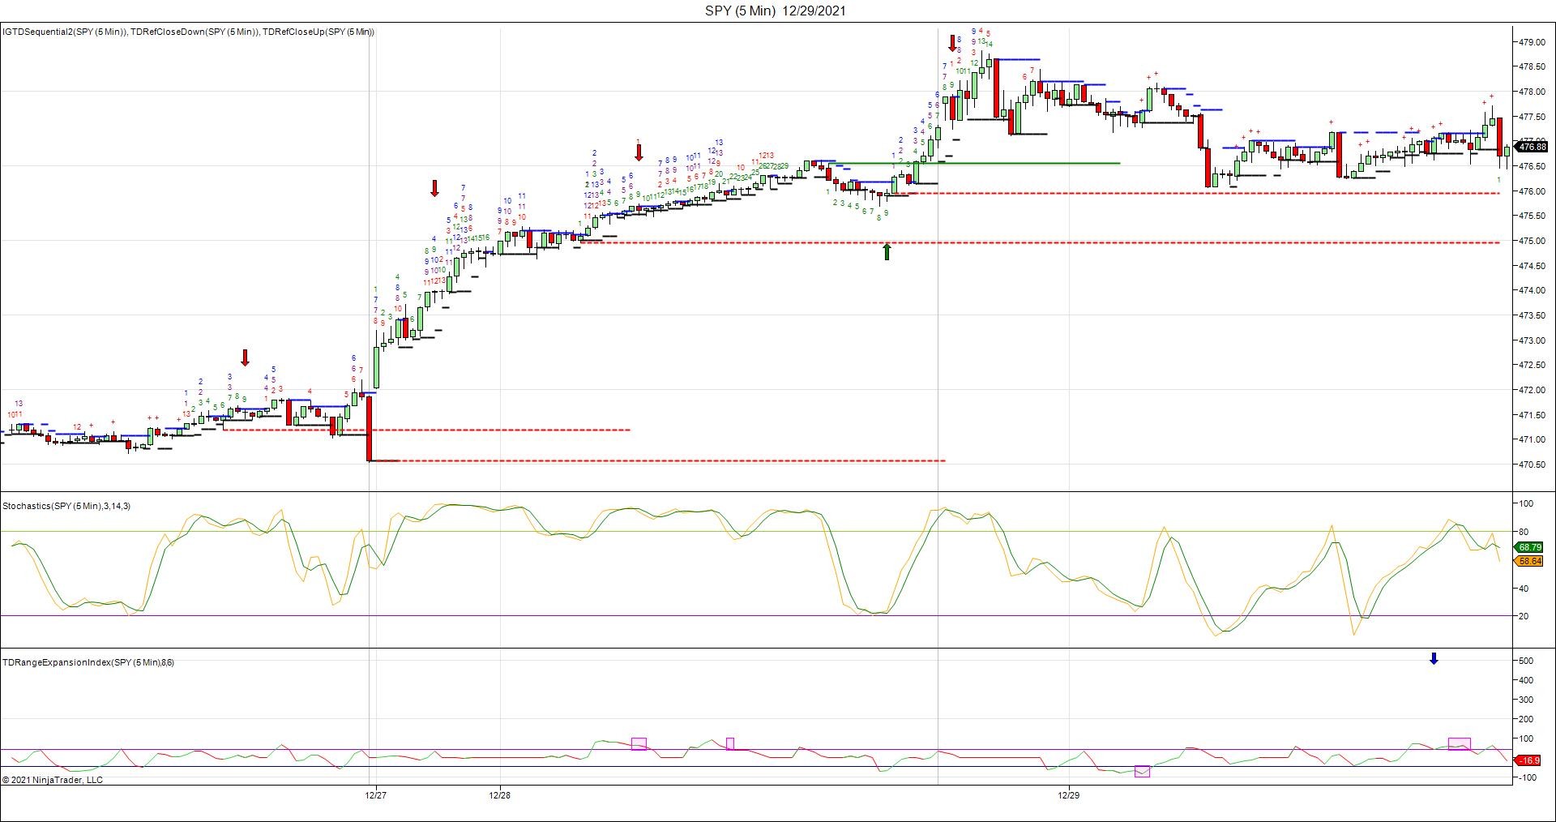The width and height of the screenshot is (1556, 822).
Task: Click the green Stochastics value marker 68.79
Action: pos(1528,547)
